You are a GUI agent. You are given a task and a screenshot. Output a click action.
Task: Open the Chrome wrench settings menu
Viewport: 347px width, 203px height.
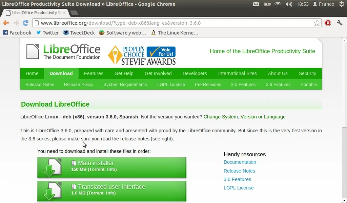340,23
